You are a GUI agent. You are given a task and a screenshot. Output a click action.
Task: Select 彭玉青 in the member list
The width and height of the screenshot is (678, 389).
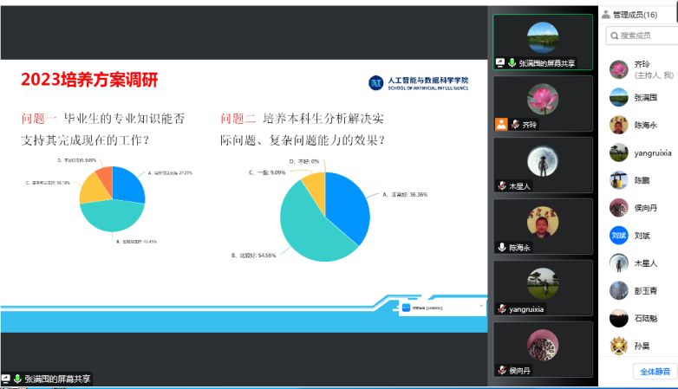coord(642,290)
